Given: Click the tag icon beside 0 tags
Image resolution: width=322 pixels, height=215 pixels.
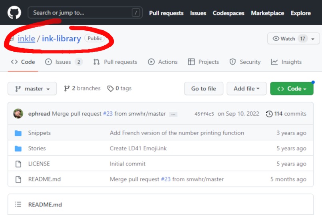Looking at the screenshot, I should 111,88.
